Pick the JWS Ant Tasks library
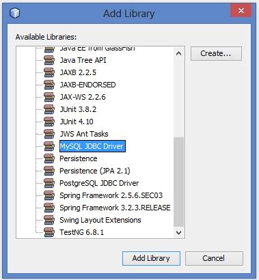Screen dimensions: 259x280 (x=84, y=134)
